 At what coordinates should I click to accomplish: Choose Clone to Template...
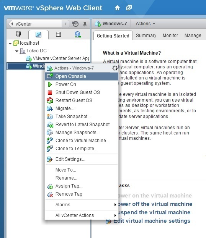pos(82,149)
